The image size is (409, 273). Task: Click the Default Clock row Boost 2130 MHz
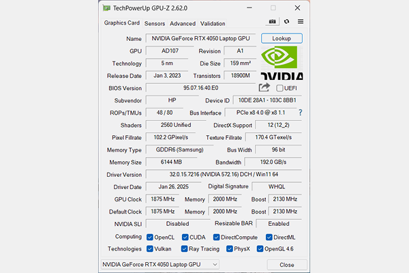tap(285, 212)
